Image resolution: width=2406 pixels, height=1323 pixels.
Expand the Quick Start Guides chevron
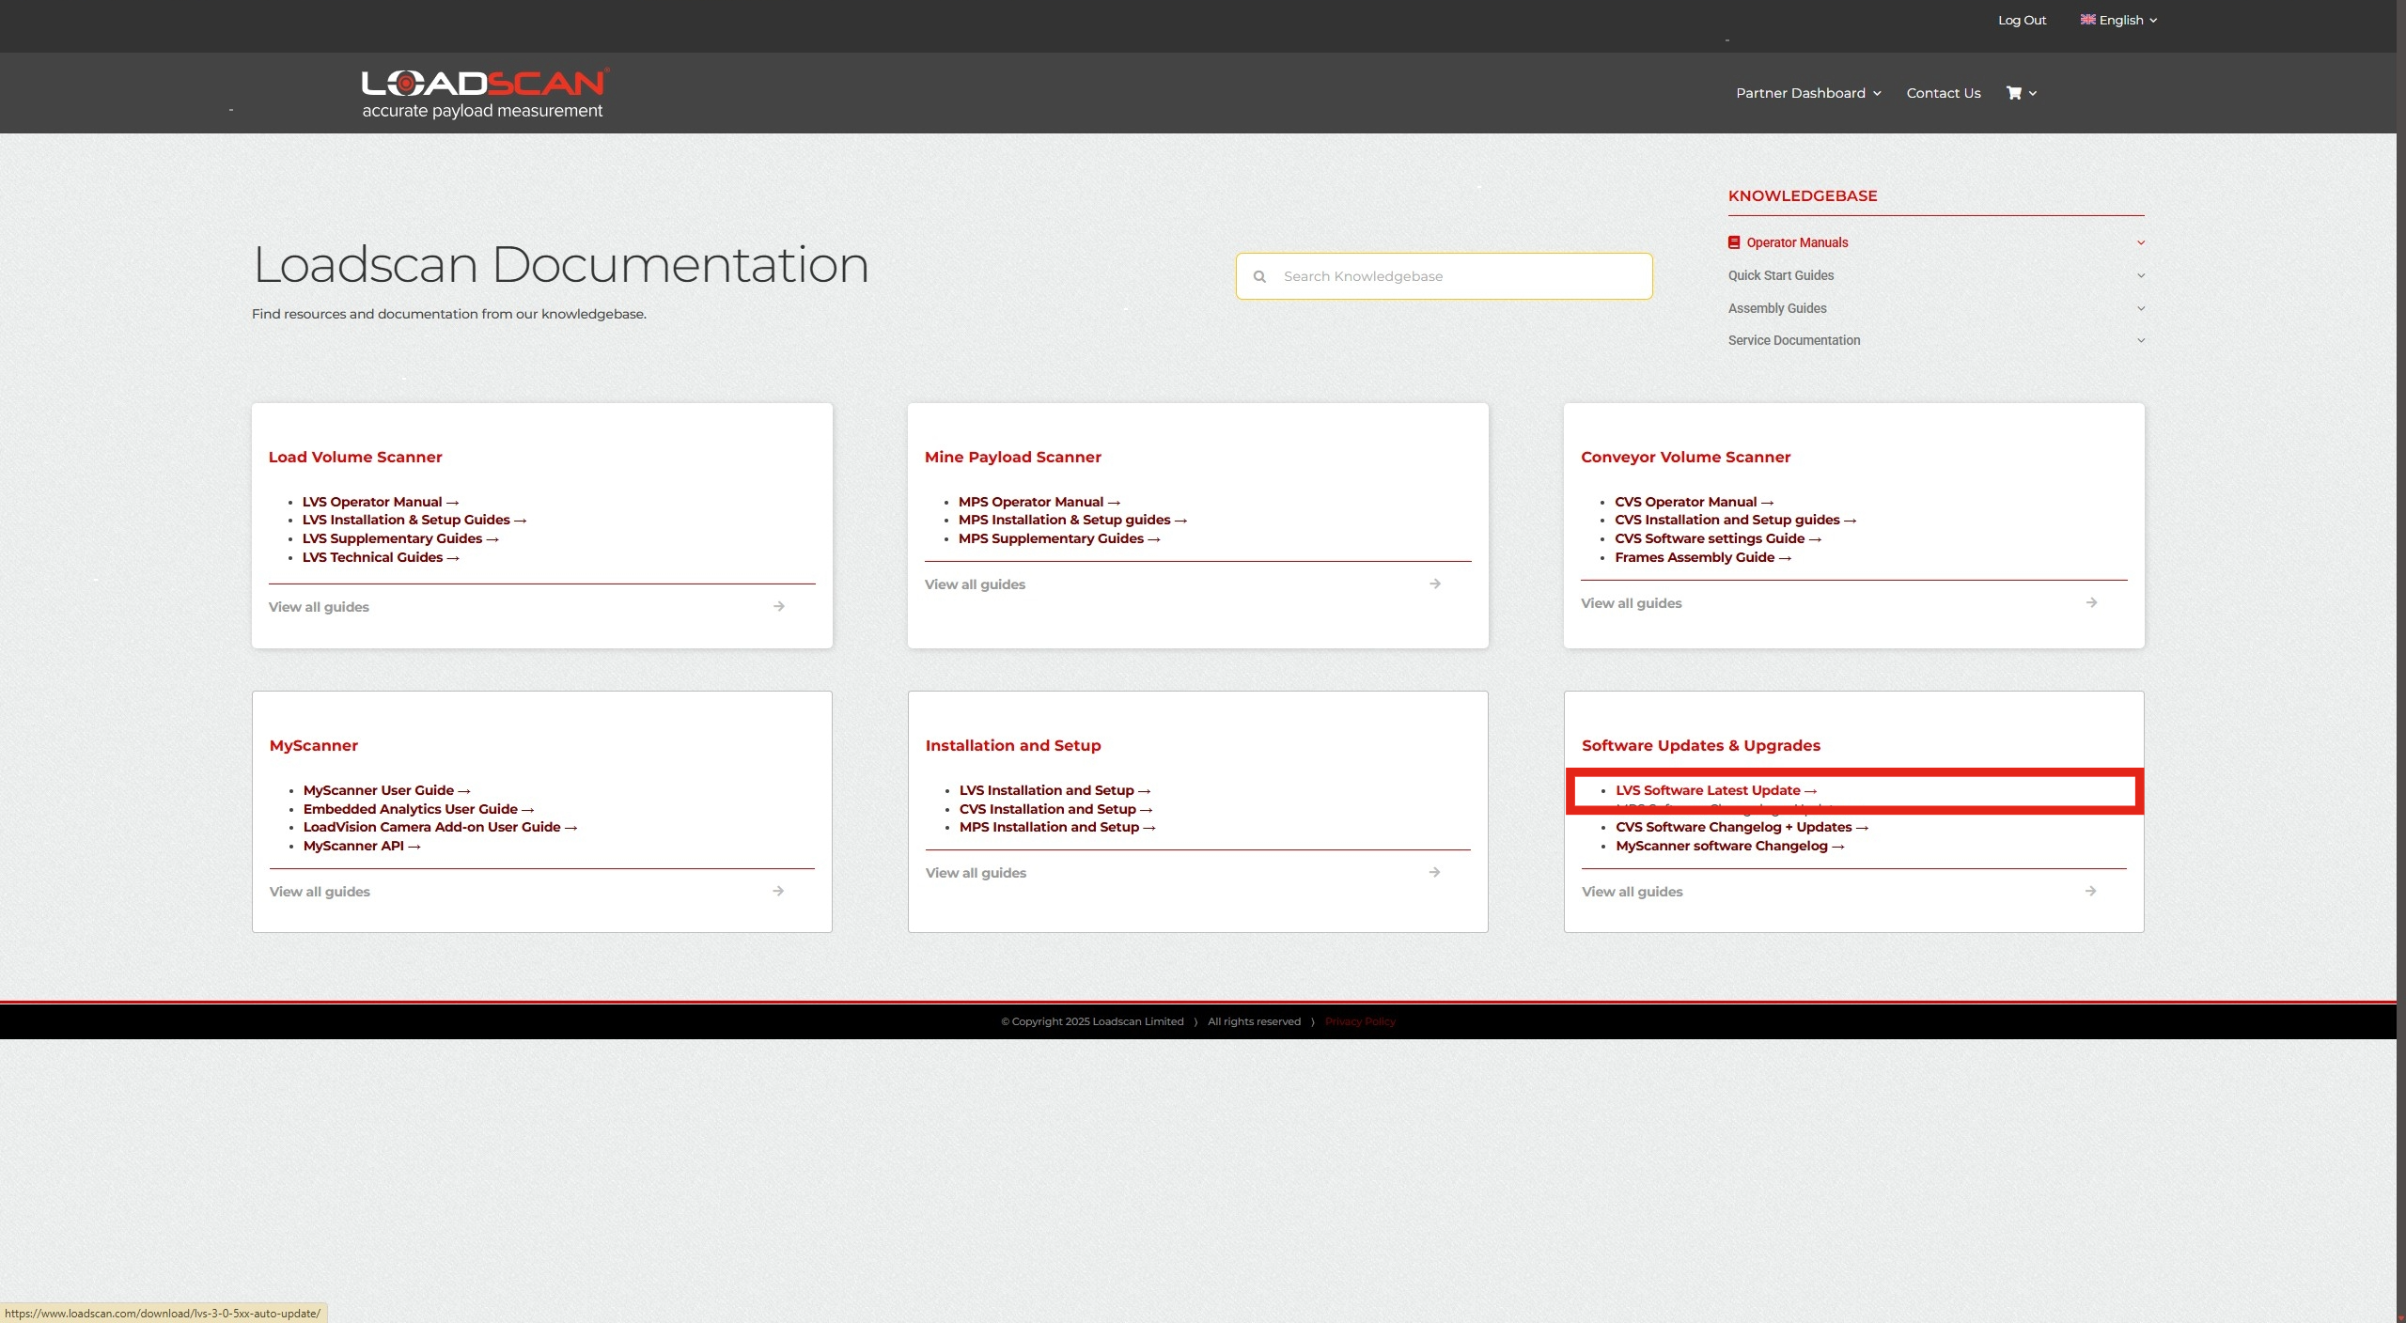[2141, 275]
